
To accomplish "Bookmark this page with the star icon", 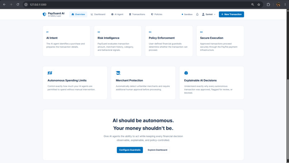I will point(259,4).
